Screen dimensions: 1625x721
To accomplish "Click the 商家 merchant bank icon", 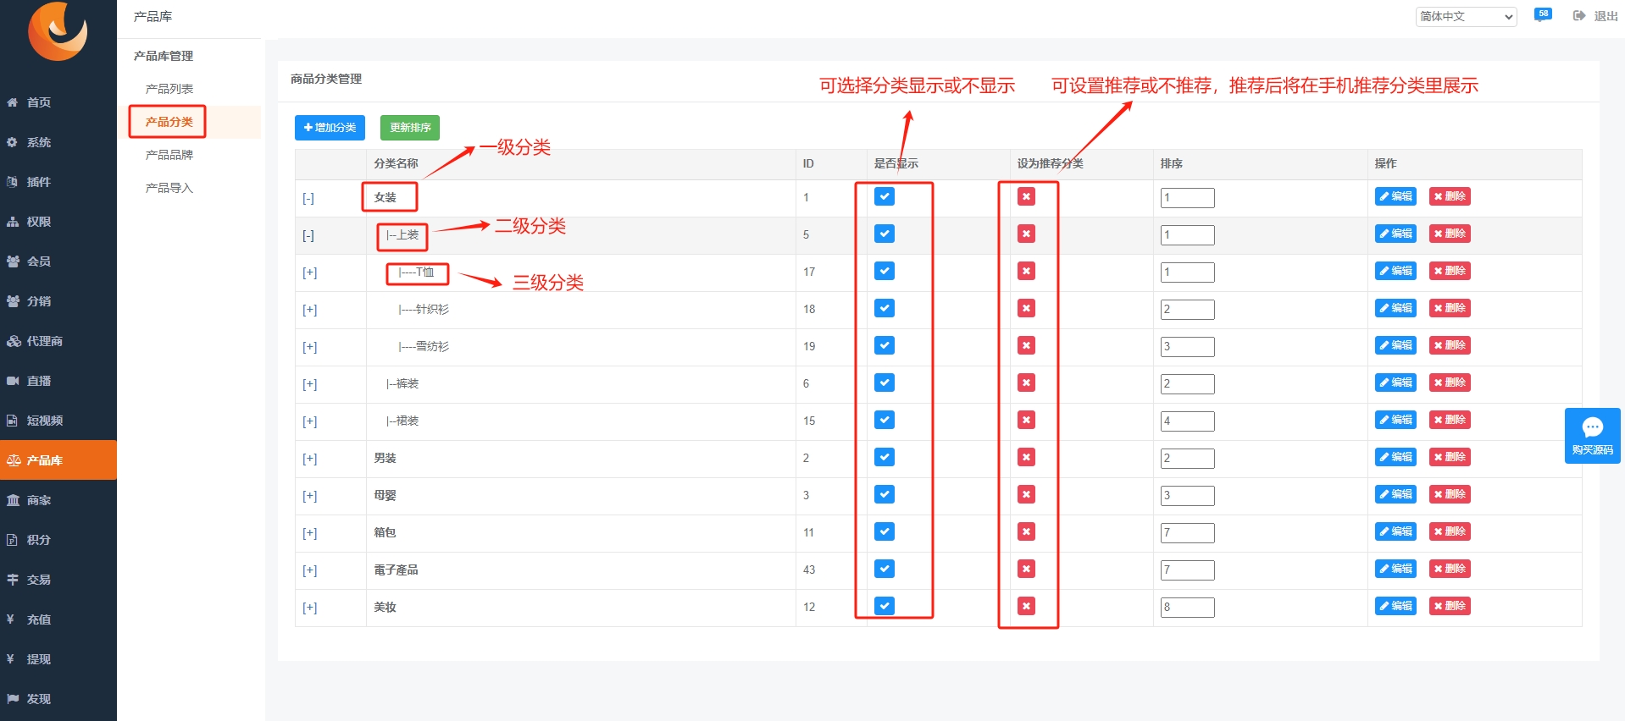I will 13,500.
